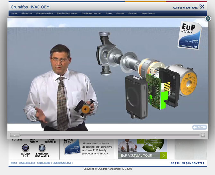Mute the video using the speaker icon
This screenshot has width=215, height=175.
click(203, 135)
